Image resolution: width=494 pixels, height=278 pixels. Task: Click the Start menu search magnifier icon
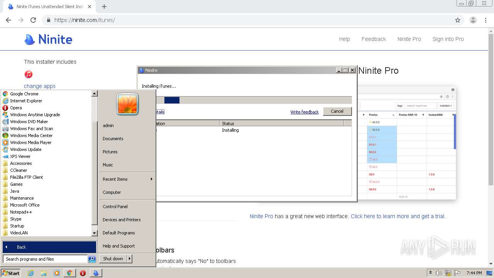point(92,259)
